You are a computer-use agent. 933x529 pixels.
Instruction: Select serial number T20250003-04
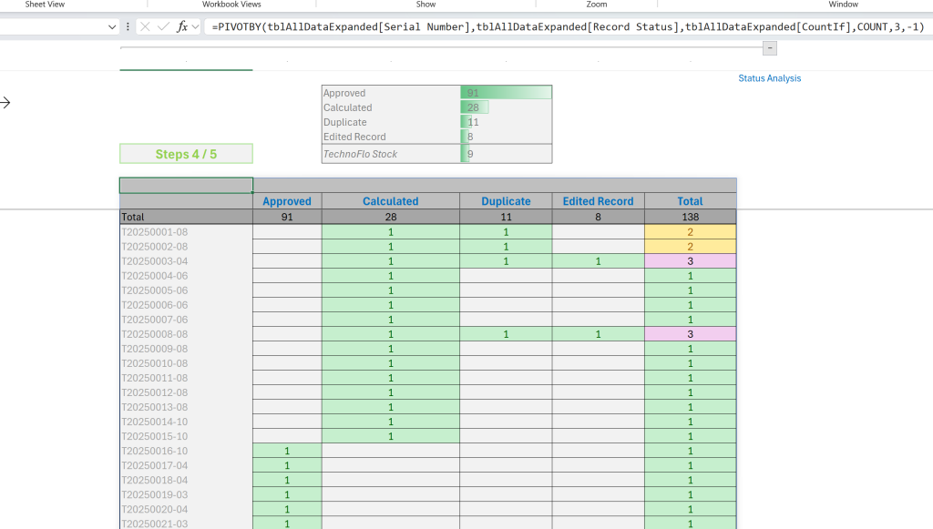[186, 261]
